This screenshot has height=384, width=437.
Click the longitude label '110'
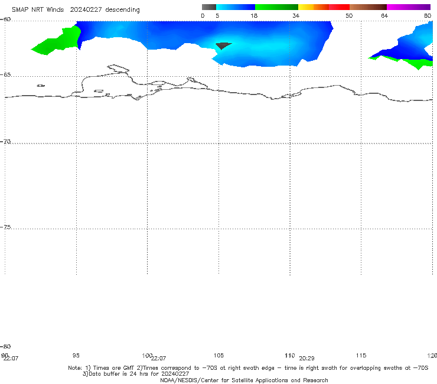pos(289,355)
